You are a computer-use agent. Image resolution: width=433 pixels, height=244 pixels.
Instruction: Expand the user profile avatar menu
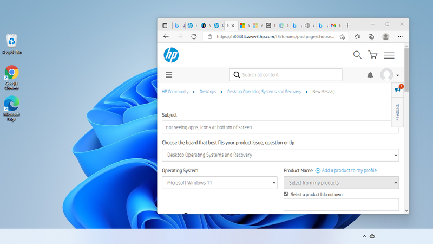coord(390,75)
